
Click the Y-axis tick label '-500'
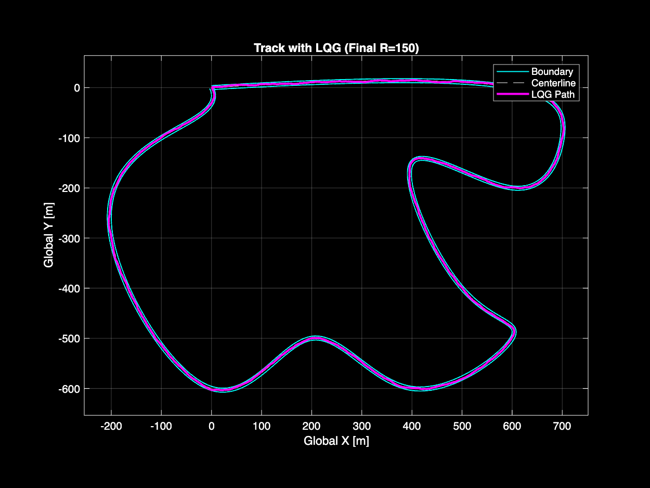click(x=69, y=339)
